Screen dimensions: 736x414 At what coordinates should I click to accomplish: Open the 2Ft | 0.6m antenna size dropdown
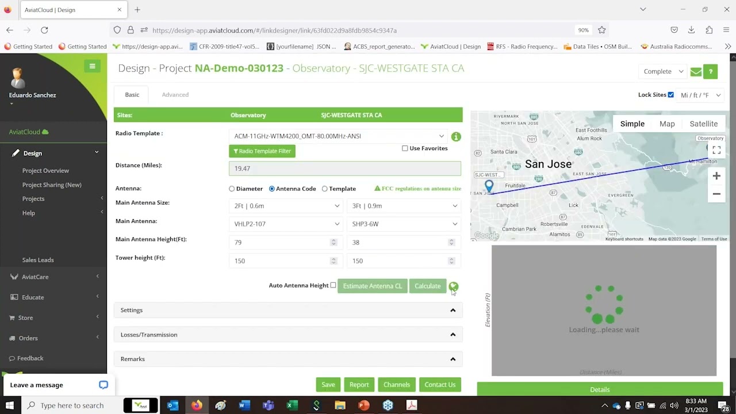pyautogui.click(x=286, y=206)
